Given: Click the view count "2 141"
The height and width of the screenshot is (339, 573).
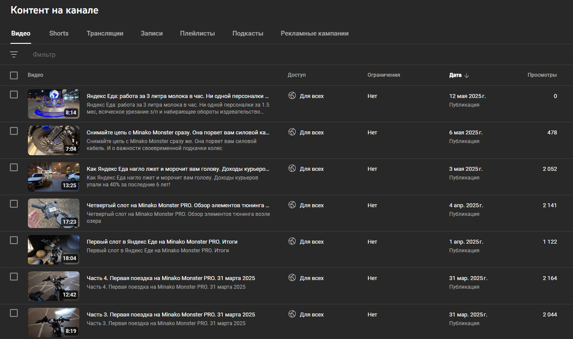Looking at the screenshot, I should pyautogui.click(x=550, y=205).
